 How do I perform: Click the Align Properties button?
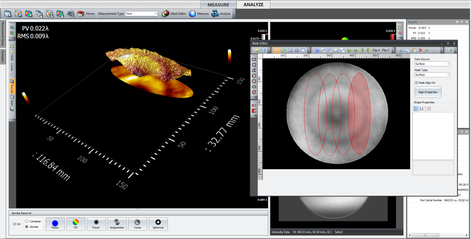tap(428, 92)
